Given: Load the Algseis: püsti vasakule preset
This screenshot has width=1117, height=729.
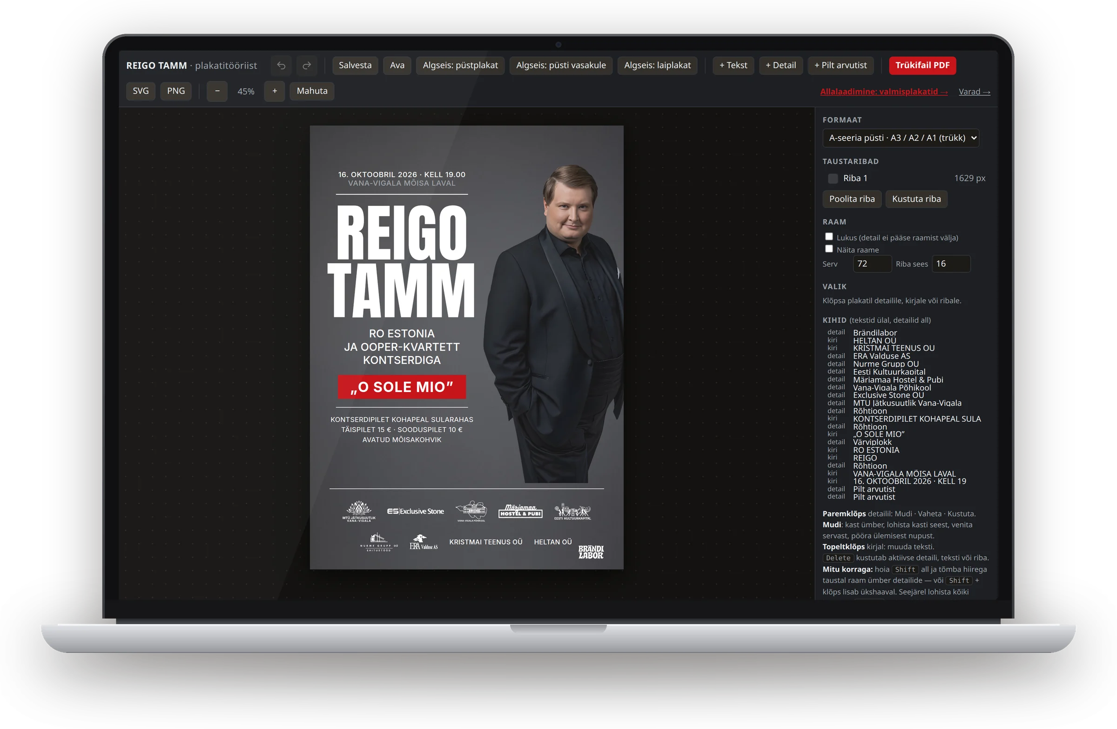Looking at the screenshot, I should 561,65.
